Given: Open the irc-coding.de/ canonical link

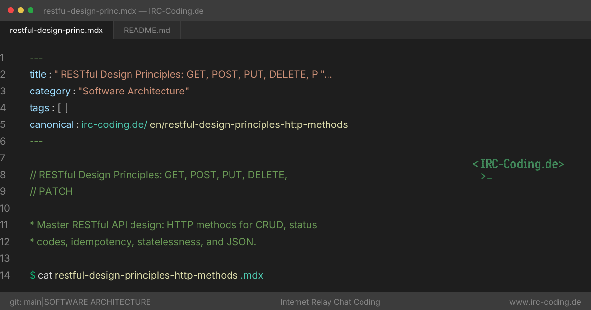Looking at the screenshot, I should click(114, 124).
